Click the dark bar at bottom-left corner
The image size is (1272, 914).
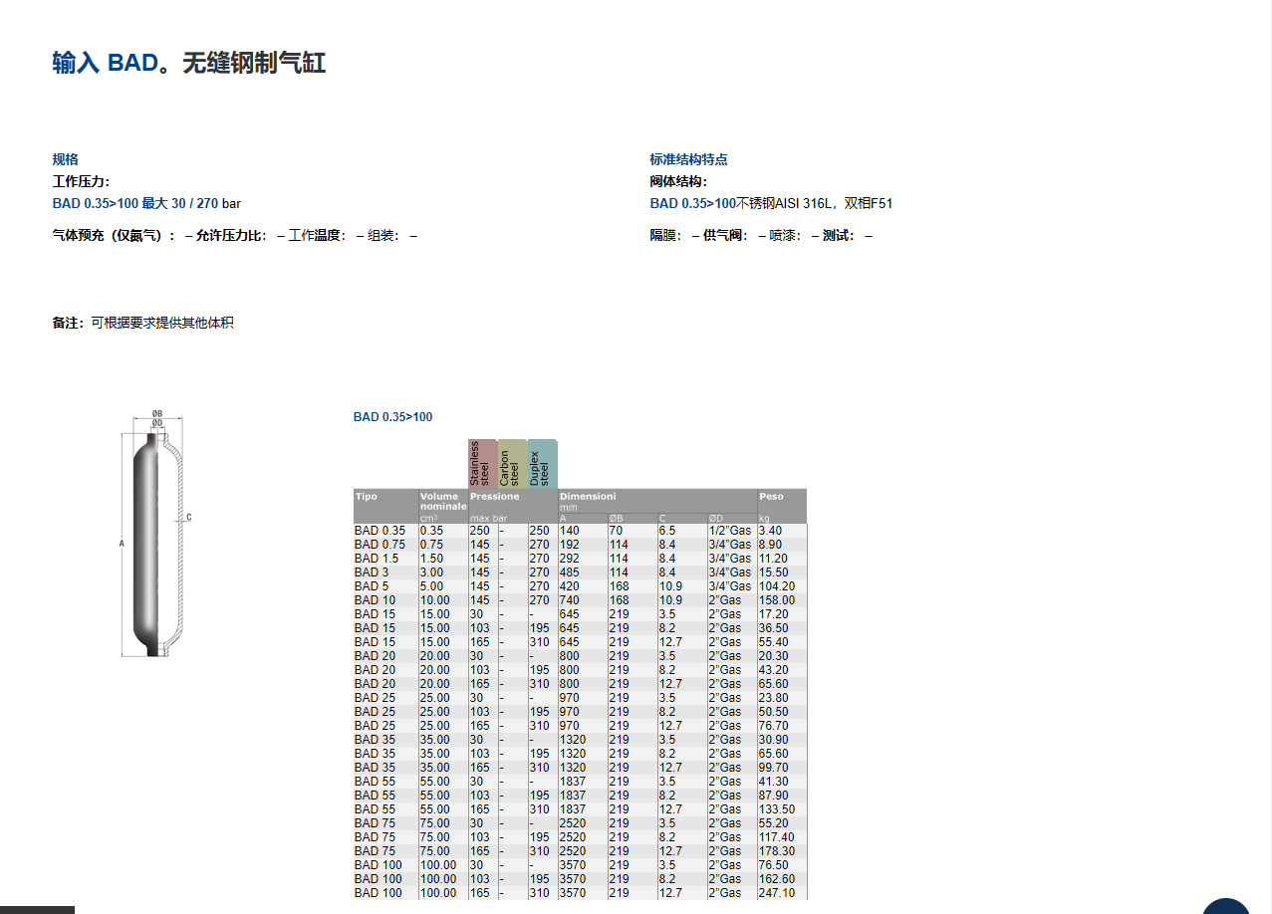pos(37,909)
